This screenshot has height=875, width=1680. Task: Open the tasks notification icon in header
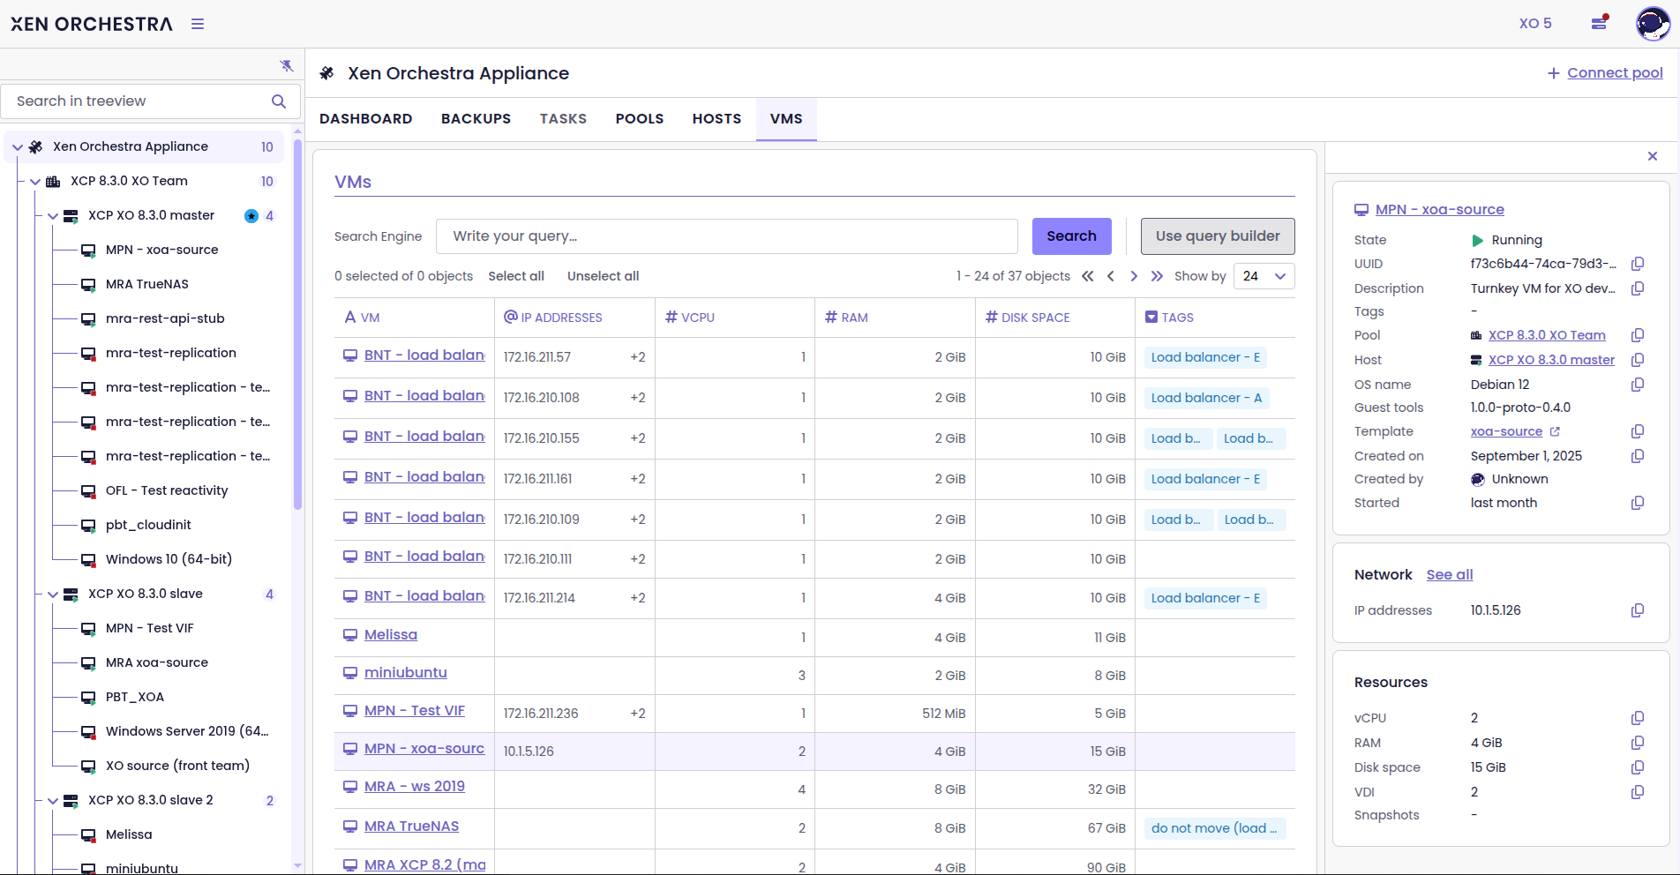pyautogui.click(x=1599, y=23)
